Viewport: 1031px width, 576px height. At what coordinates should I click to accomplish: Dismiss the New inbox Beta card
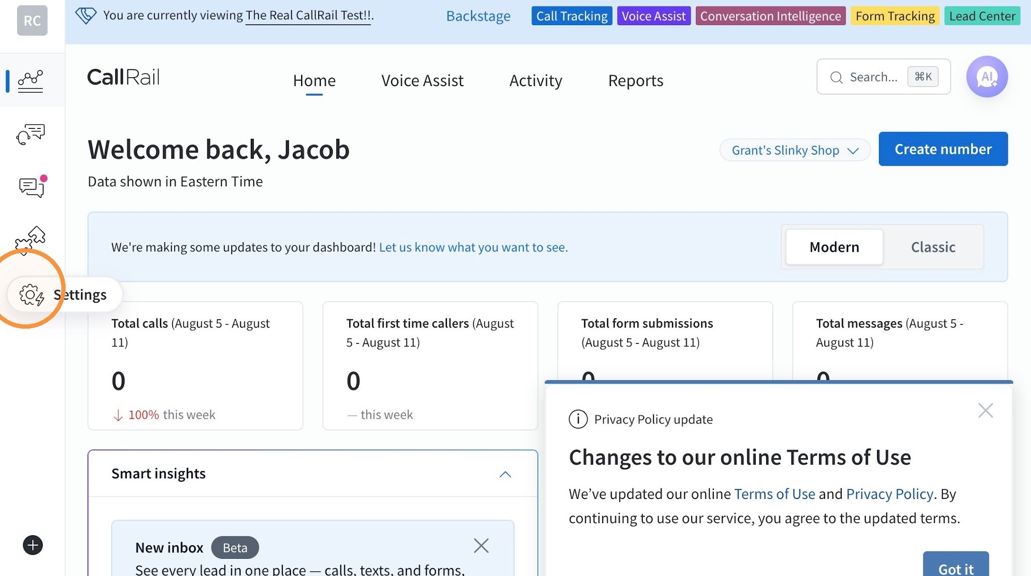coord(481,545)
